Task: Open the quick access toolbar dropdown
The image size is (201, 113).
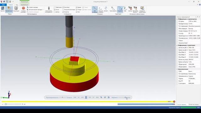Action: click(13, 2)
